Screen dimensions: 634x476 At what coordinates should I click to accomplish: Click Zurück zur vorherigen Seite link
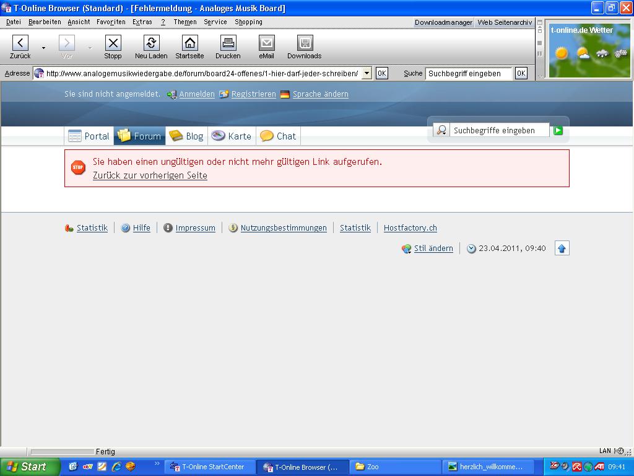click(150, 175)
